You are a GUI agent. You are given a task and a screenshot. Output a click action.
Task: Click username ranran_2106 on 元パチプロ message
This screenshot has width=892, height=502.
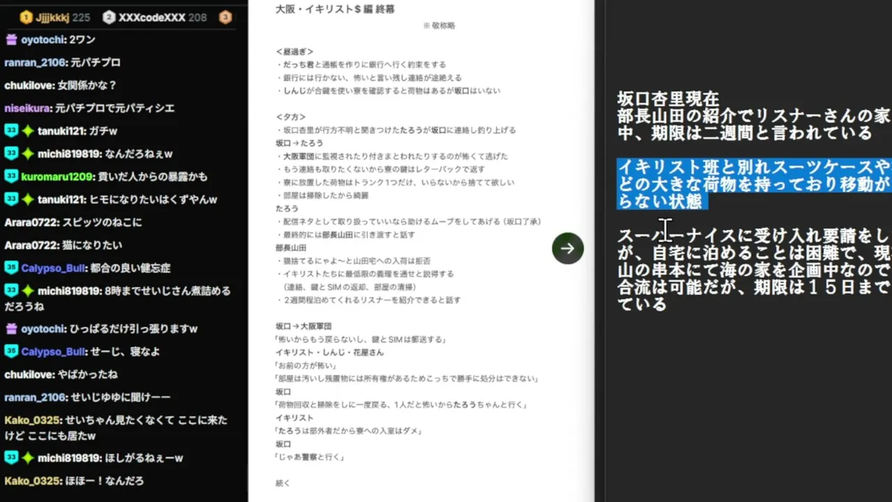(35, 63)
